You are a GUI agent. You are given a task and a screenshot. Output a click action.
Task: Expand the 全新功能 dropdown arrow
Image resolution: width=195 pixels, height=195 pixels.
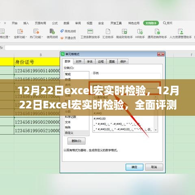tap(26, 37)
